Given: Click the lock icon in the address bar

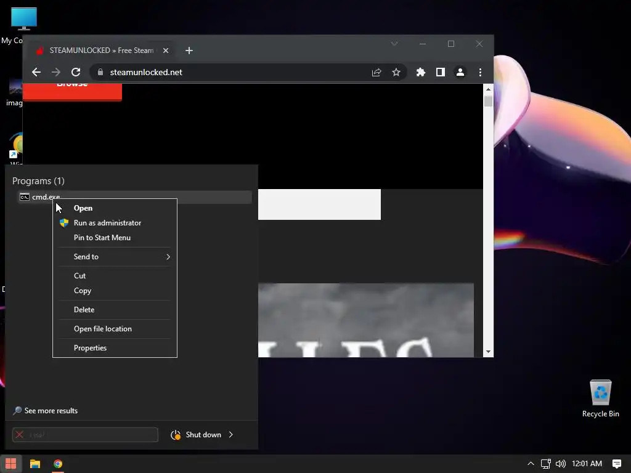Looking at the screenshot, I should point(100,72).
